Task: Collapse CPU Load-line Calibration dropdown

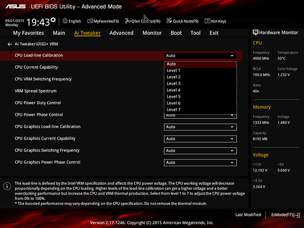Action: pyautogui.click(x=200, y=56)
